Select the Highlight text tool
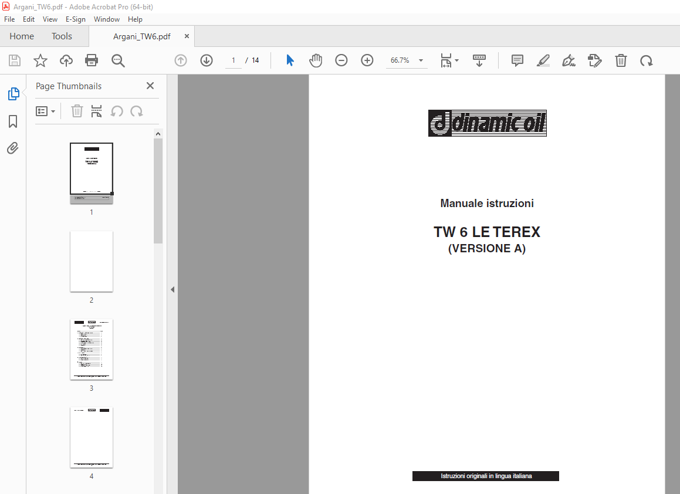This screenshot has width=680, height=494. (x=543, y=60)
